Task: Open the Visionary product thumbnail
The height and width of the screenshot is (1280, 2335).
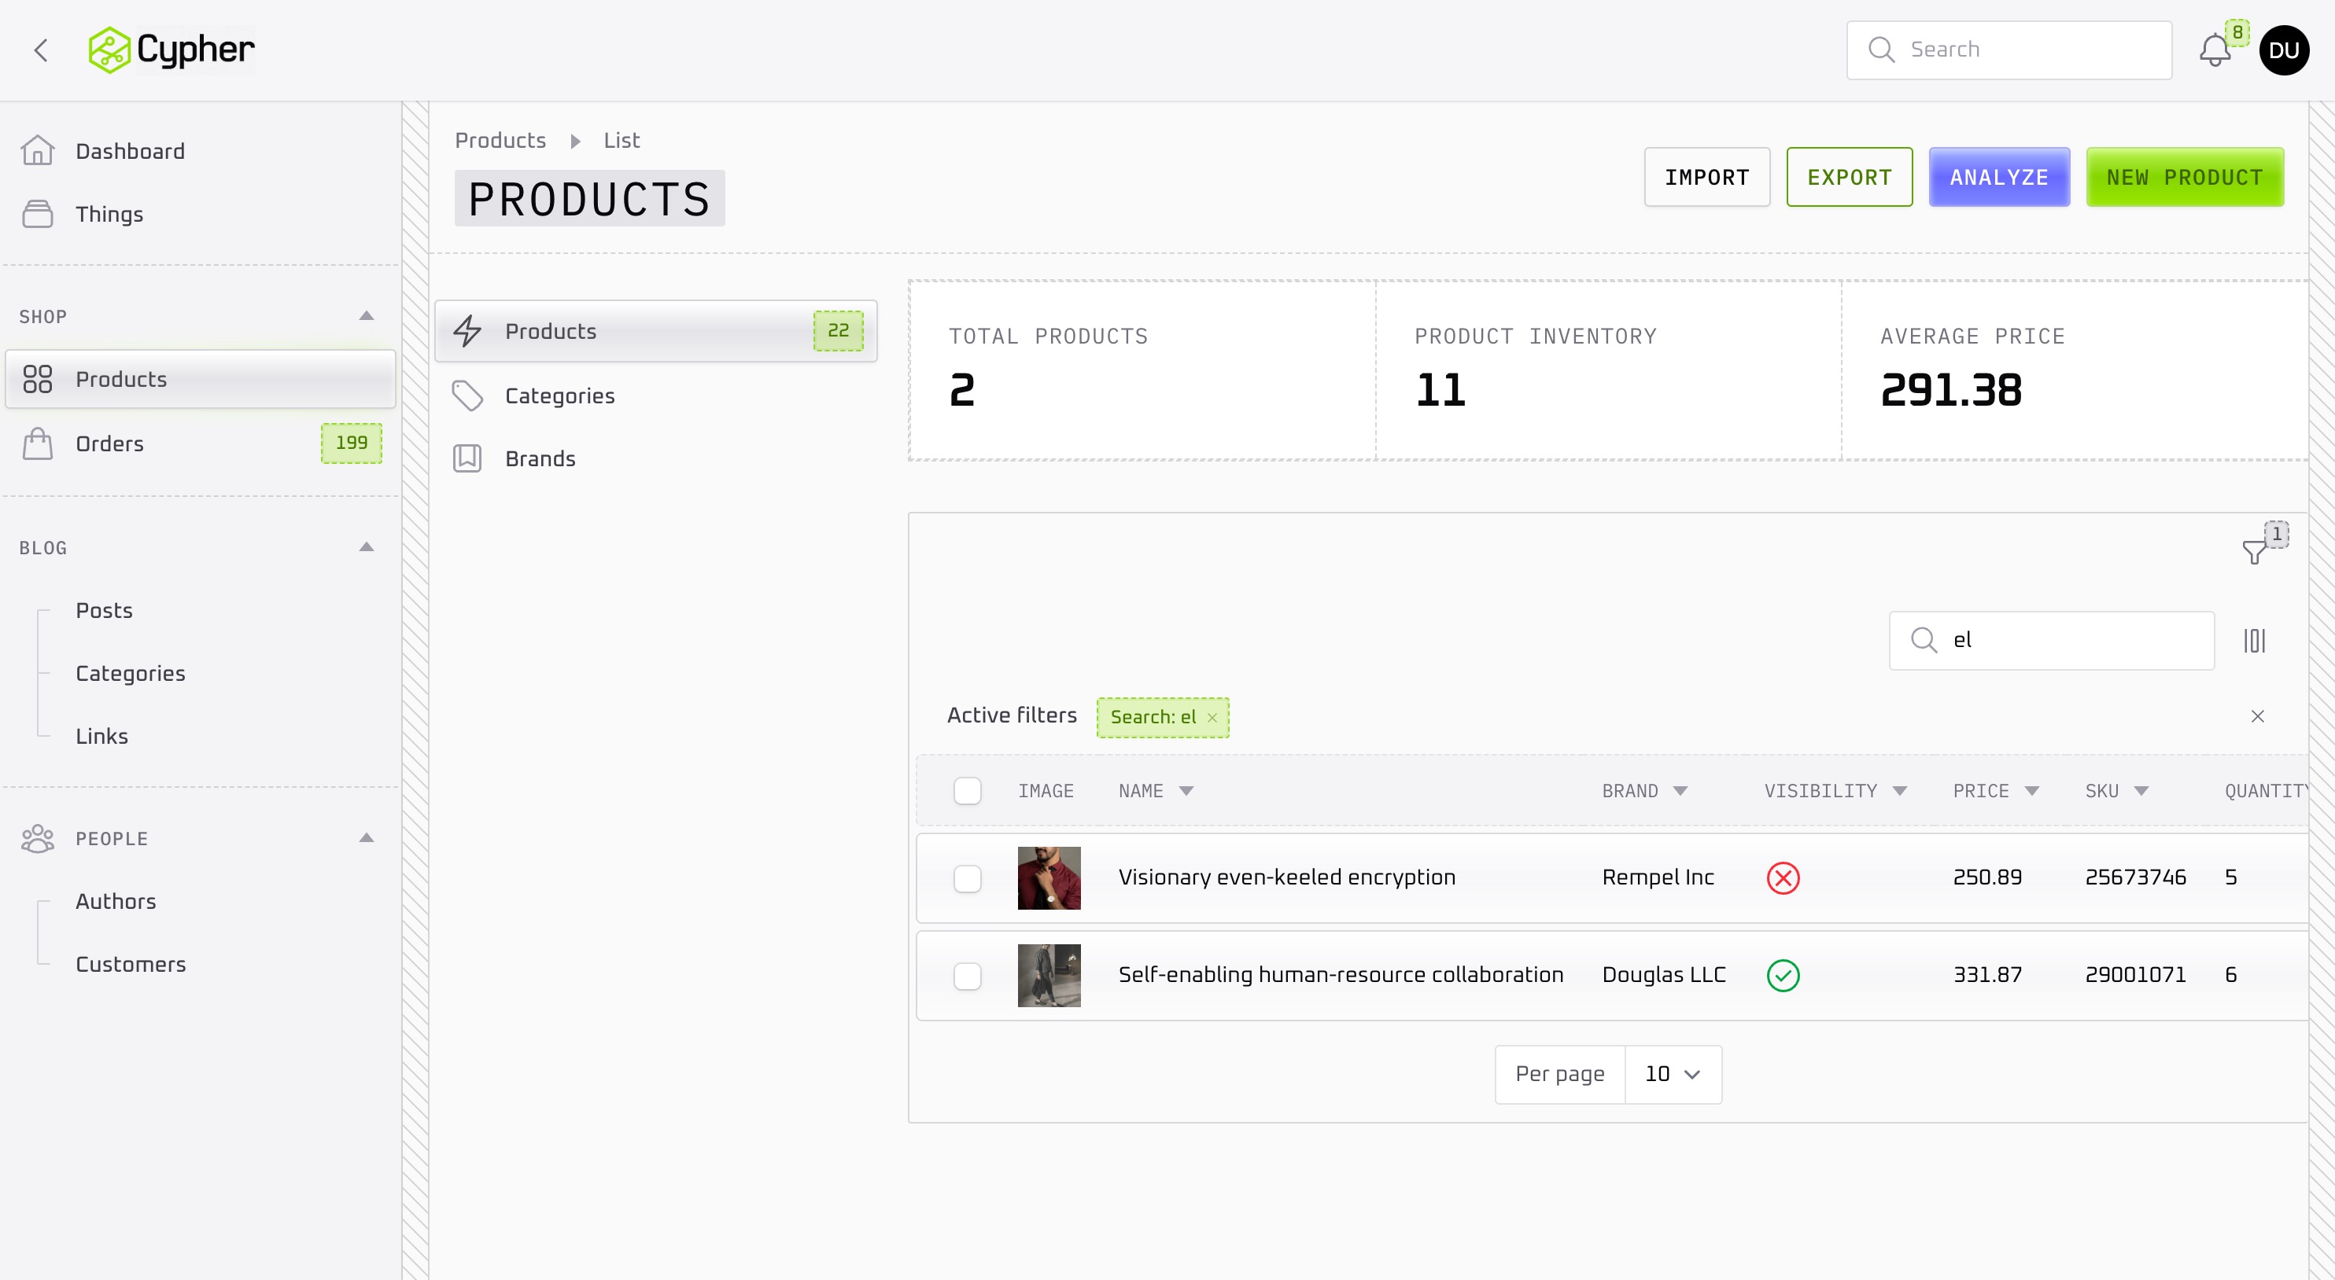Action: (1049, 877)
